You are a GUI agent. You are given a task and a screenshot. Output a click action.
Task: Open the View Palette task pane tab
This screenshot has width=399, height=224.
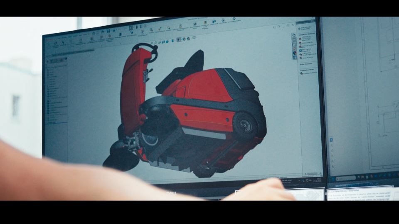[294, 49]
